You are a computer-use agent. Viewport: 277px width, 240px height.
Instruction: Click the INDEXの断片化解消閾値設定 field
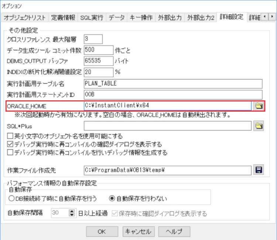coord(99,72)
